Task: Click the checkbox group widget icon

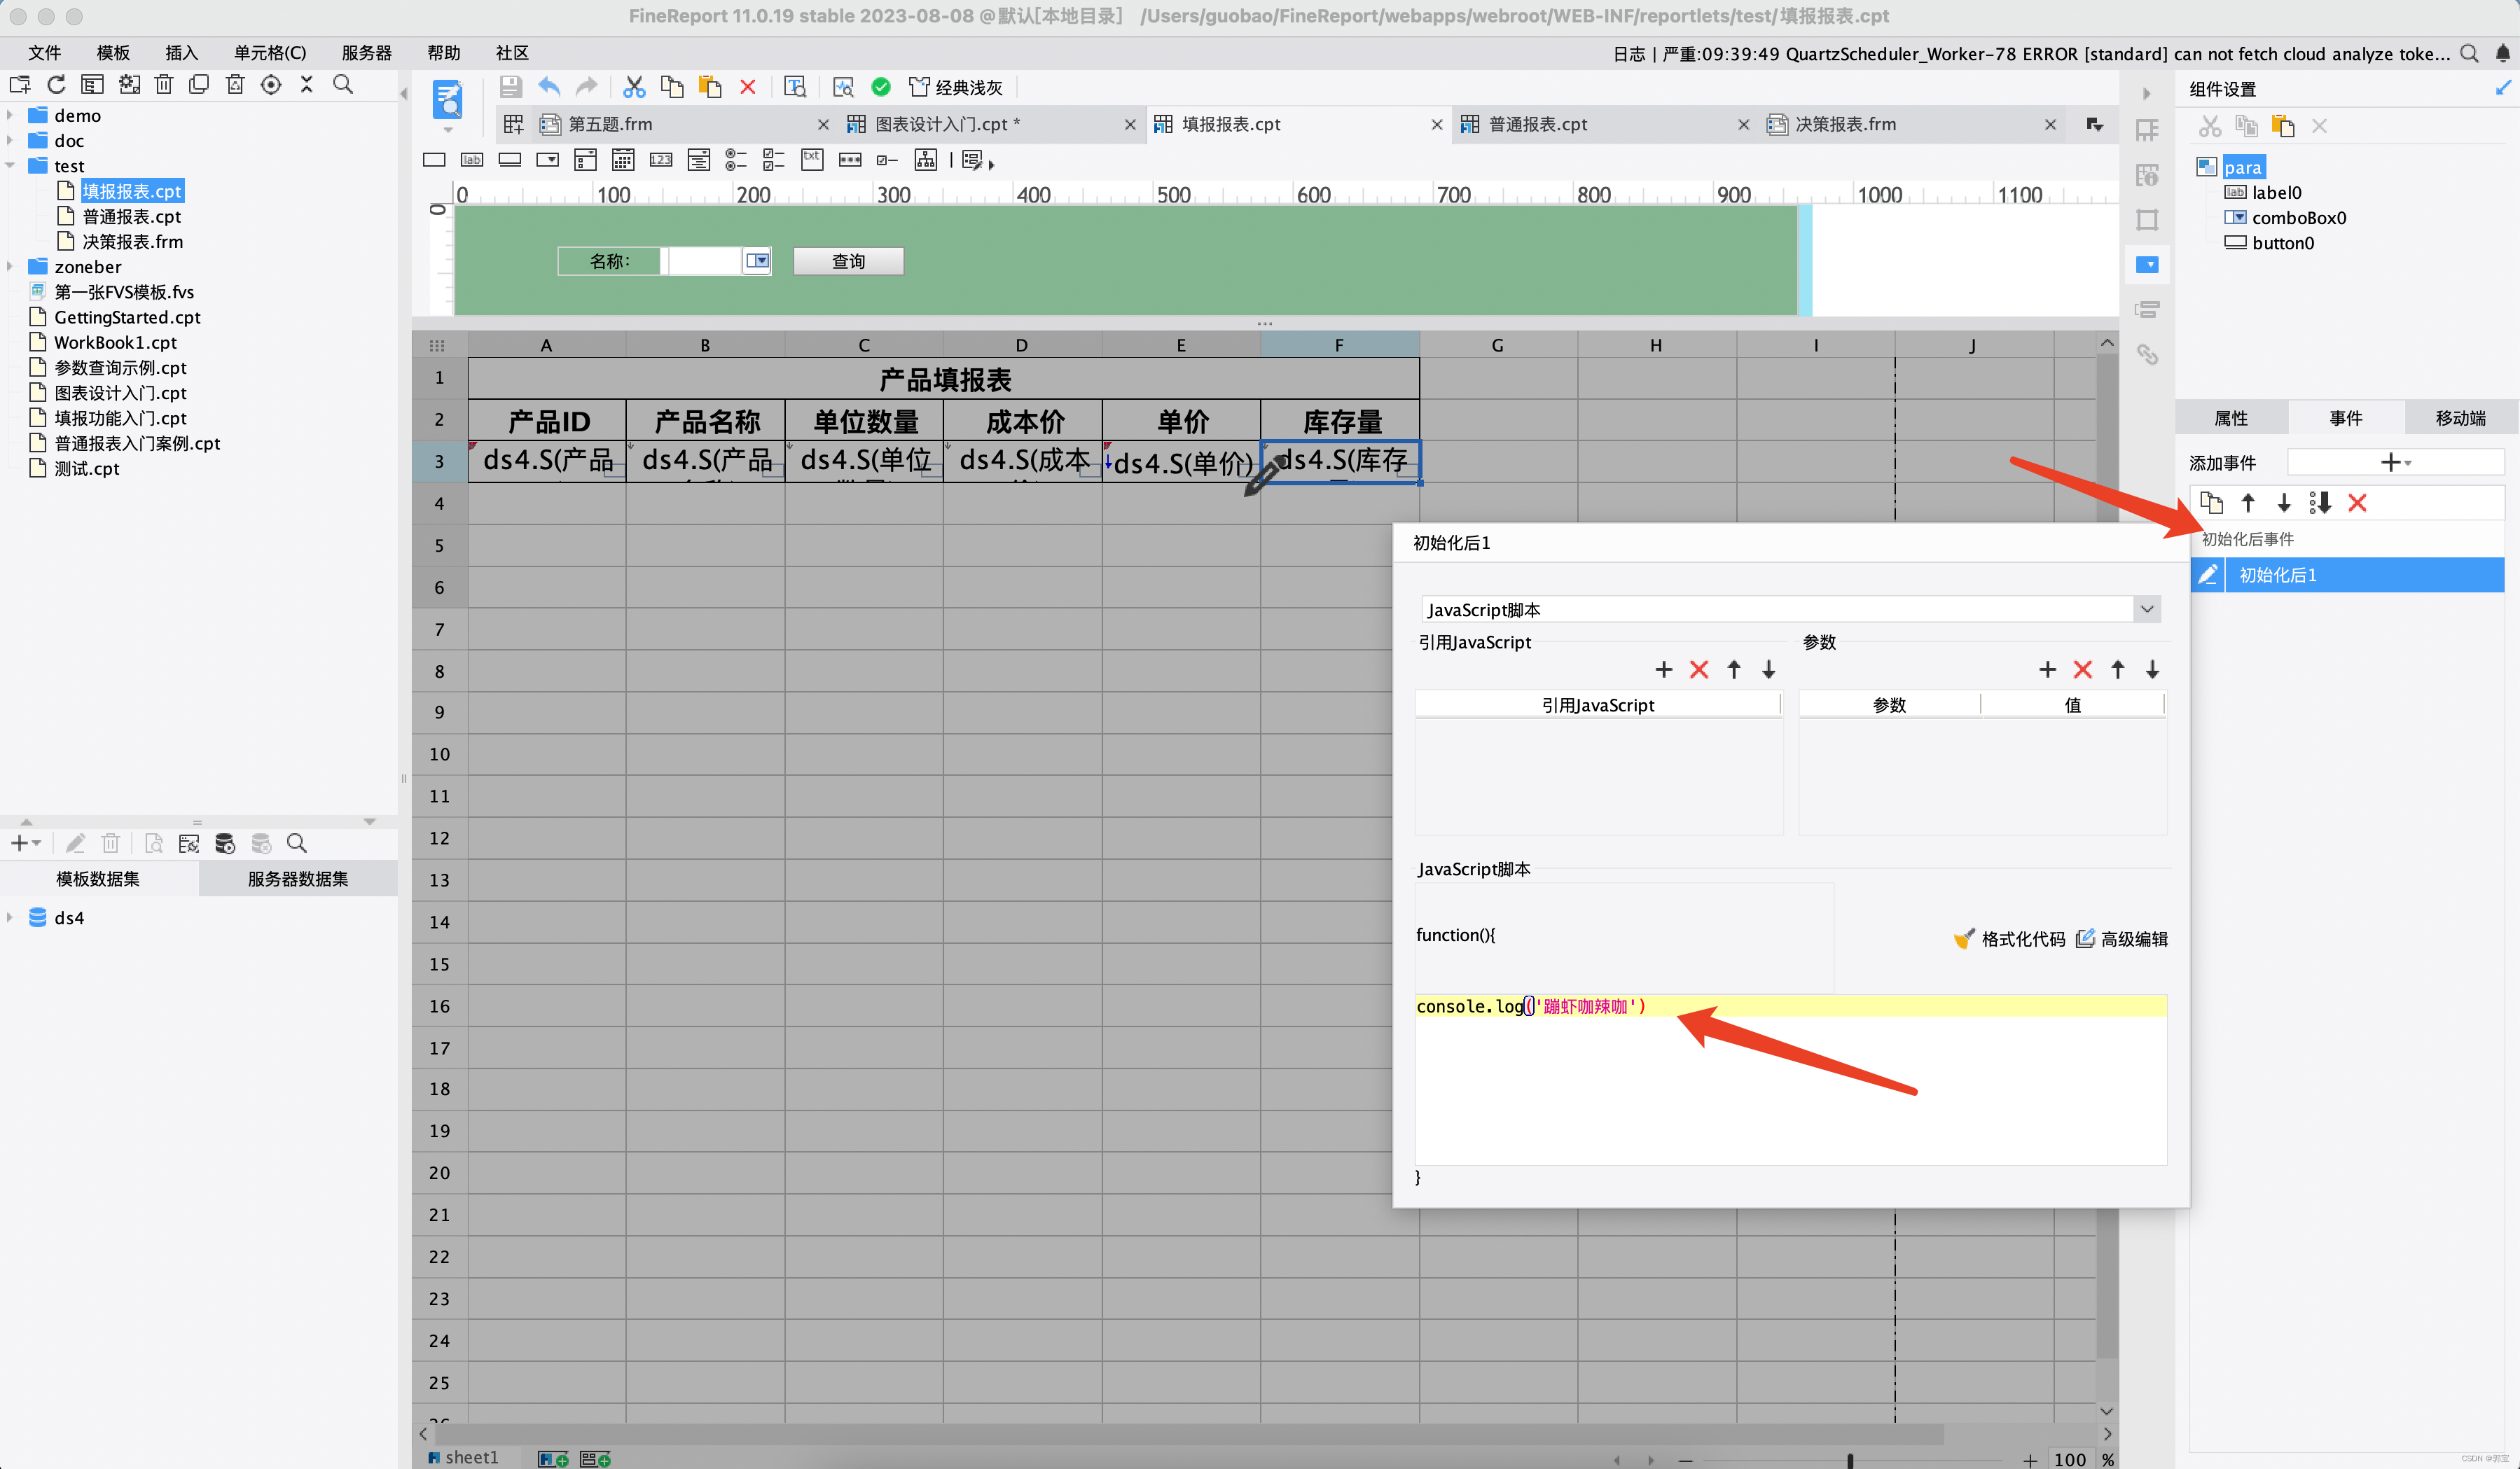Action: (x=773, y=160)
